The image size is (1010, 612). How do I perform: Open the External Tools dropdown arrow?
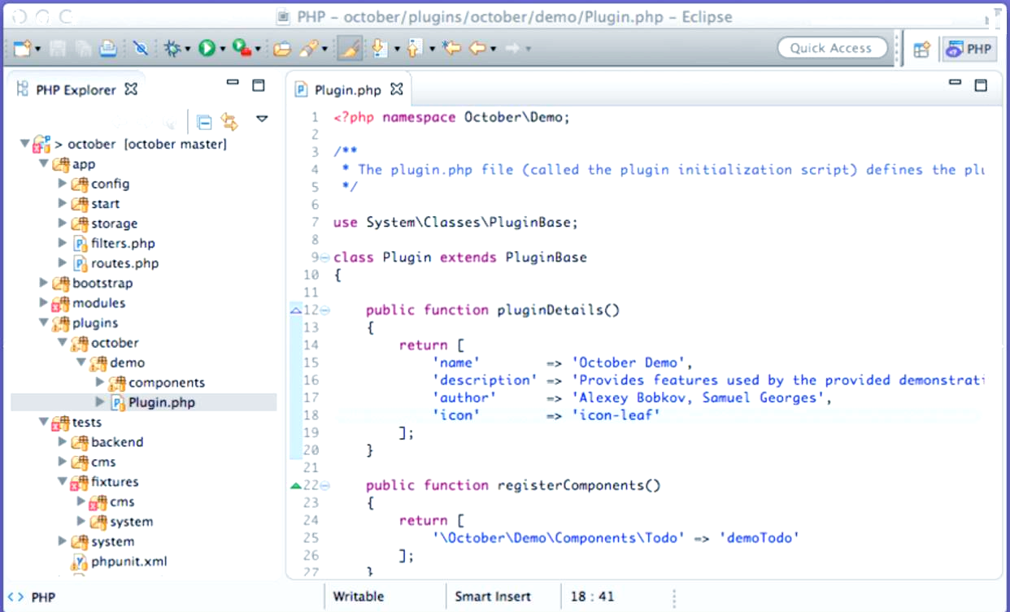[258, 50]
